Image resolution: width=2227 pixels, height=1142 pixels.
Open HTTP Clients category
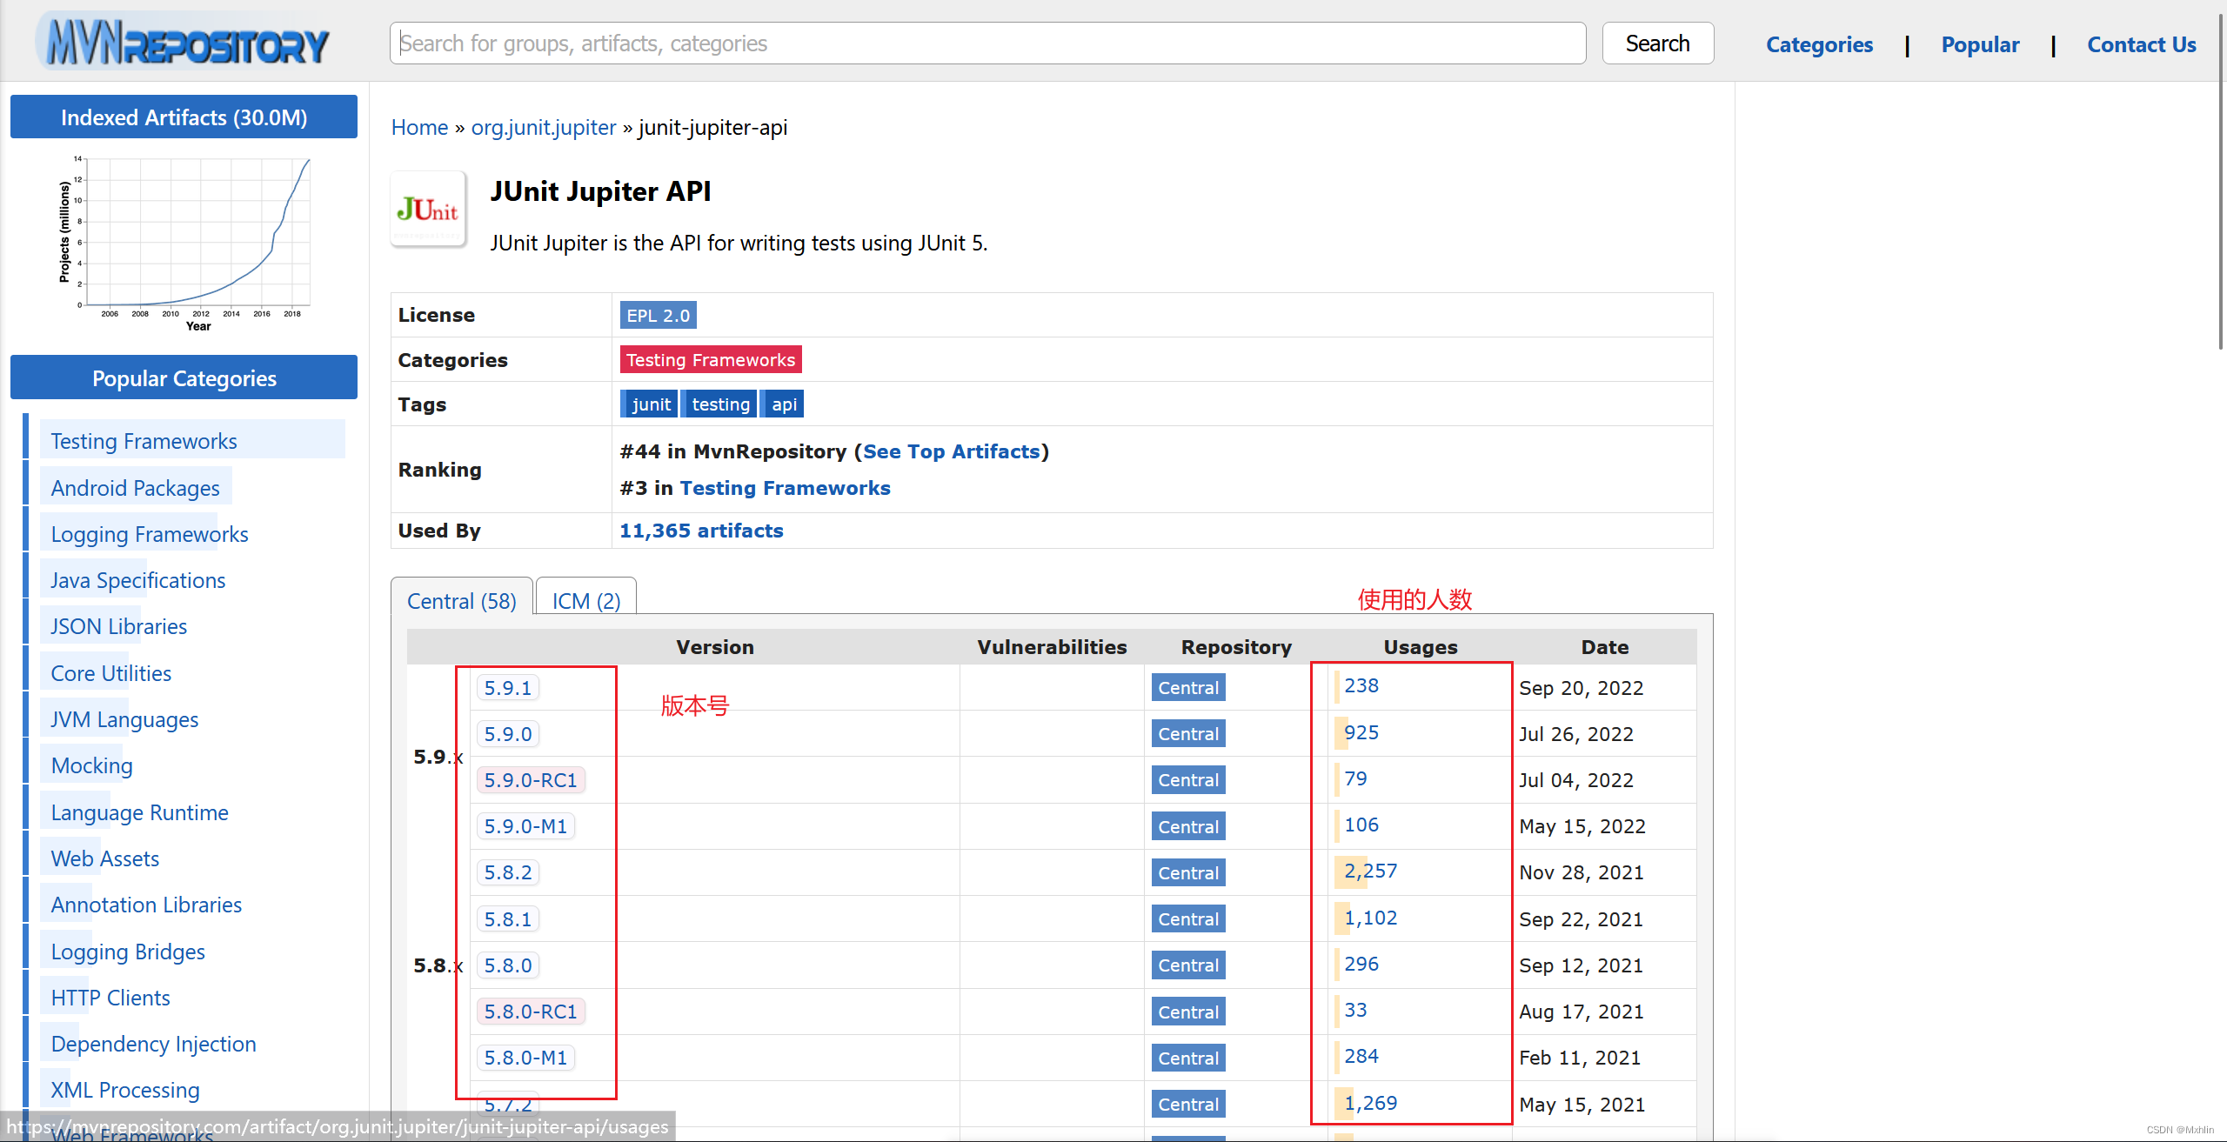click(x=110, y=998)
